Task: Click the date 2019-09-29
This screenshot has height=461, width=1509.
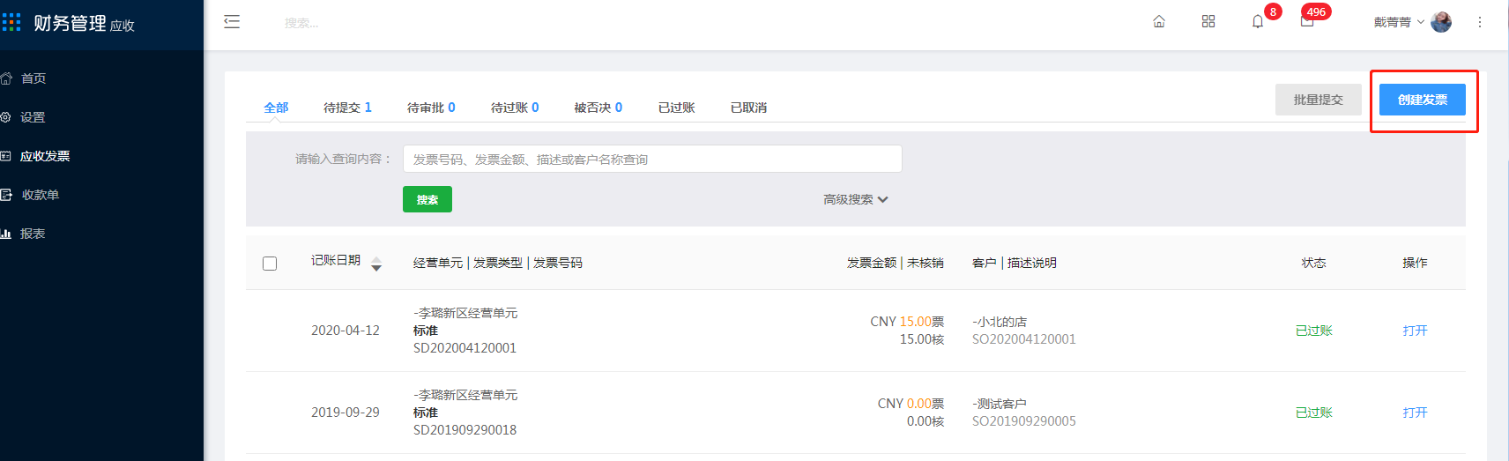Action: tap(346, 413)
